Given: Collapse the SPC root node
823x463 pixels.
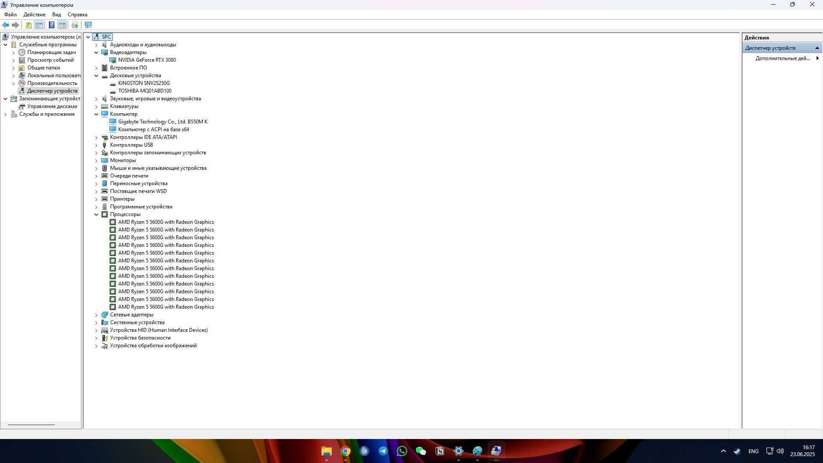Looking at the screenshot, I should (88, 37).
